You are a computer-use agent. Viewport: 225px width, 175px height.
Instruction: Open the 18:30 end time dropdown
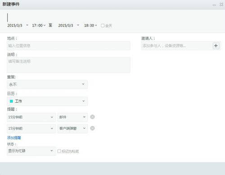coord(90,26)
